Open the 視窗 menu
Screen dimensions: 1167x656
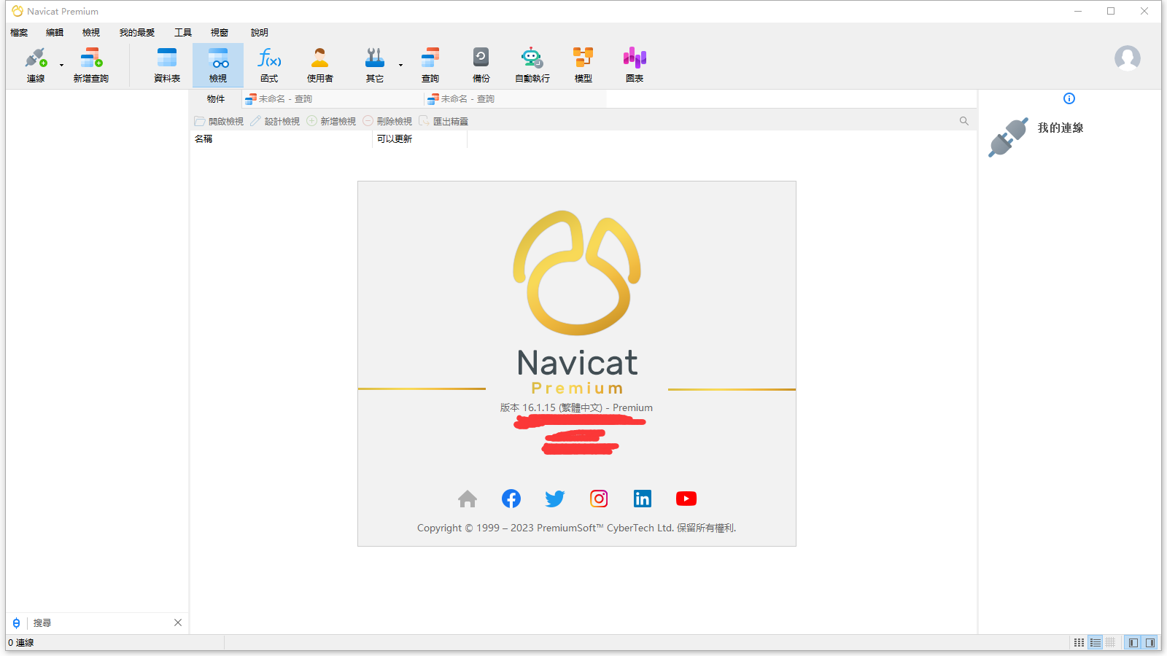coord(220,33)
